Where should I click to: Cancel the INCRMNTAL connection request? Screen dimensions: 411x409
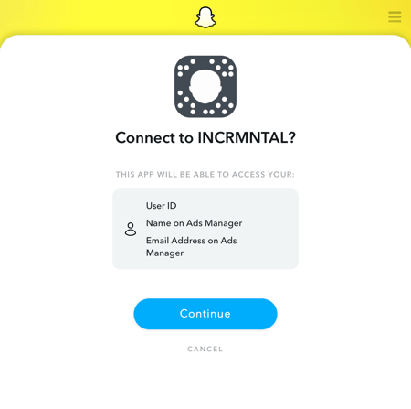[x=205, y=349]
